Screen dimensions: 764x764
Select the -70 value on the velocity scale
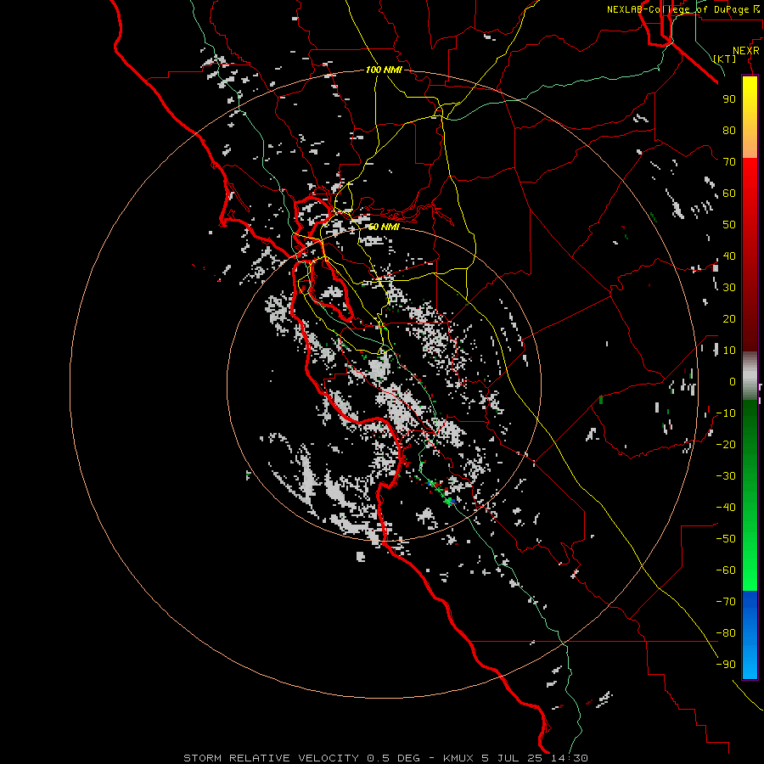pyautogui.click(x=726, y=602)
